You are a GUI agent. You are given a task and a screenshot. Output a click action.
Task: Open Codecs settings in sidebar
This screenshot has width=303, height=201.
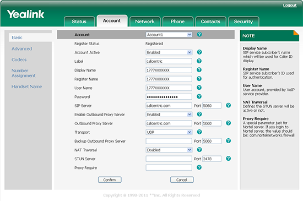pyautogui.click(x=19, y=59)
